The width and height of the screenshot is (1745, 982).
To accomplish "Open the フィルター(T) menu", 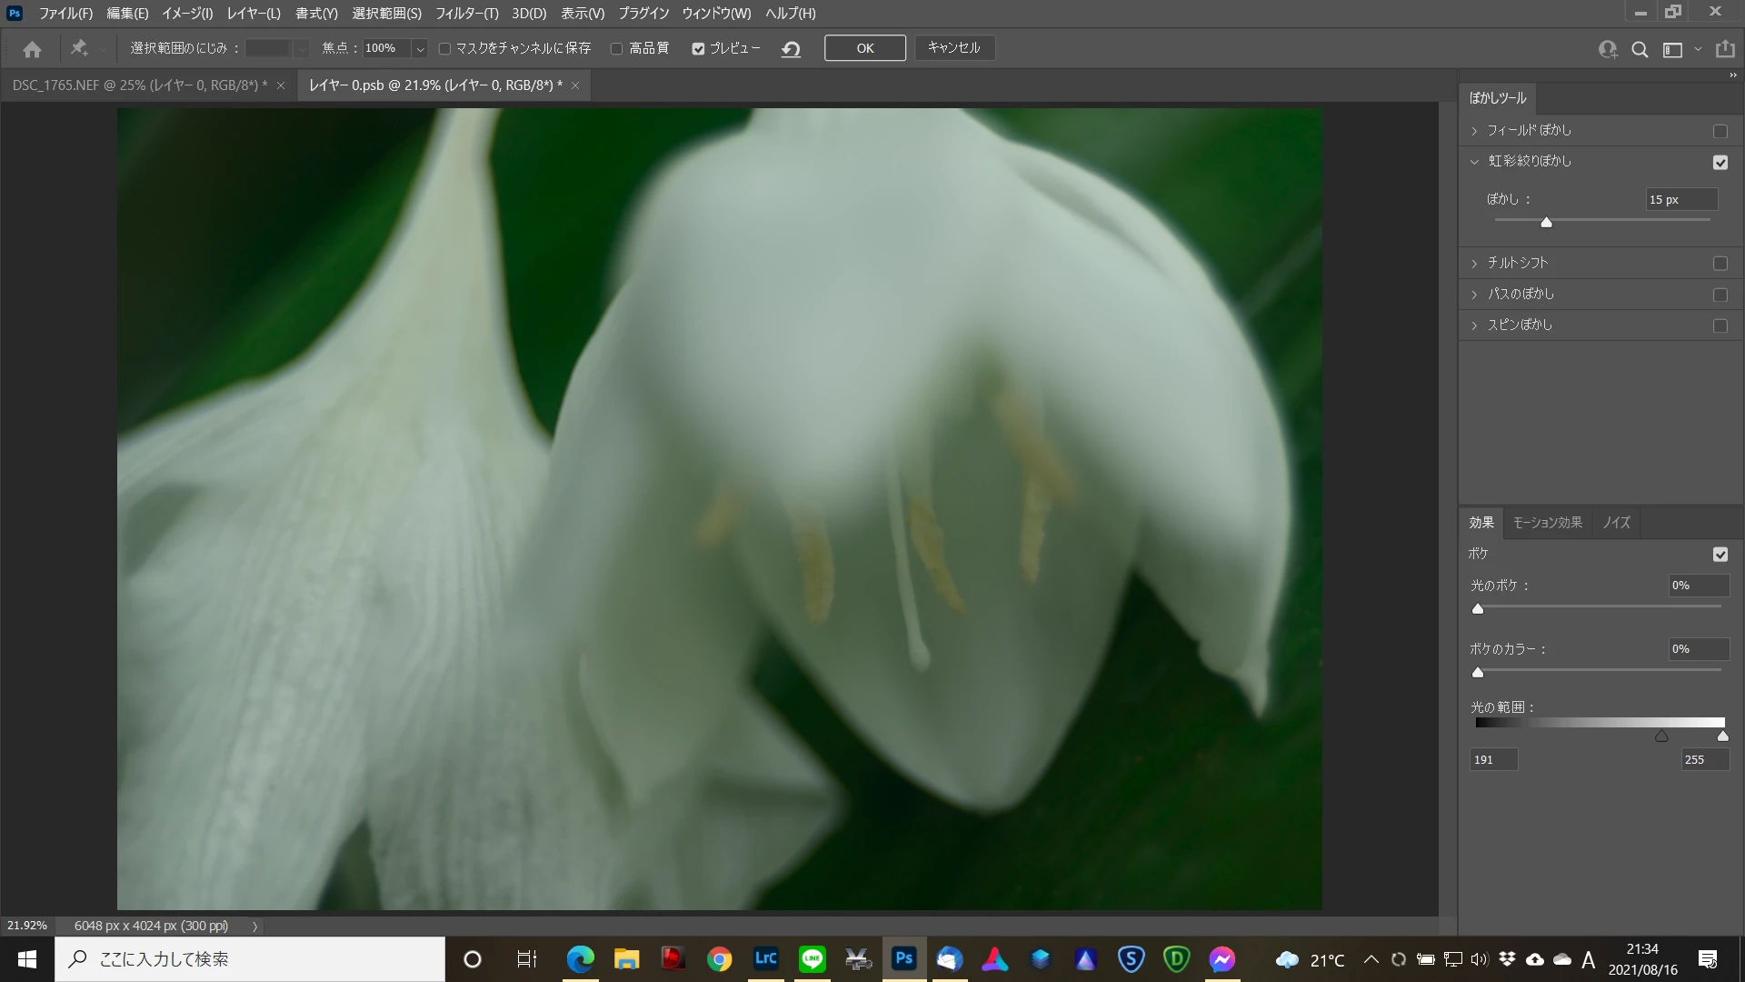I will 466,14.
